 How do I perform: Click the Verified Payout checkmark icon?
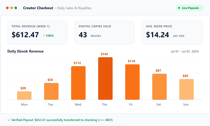point(9,120)
